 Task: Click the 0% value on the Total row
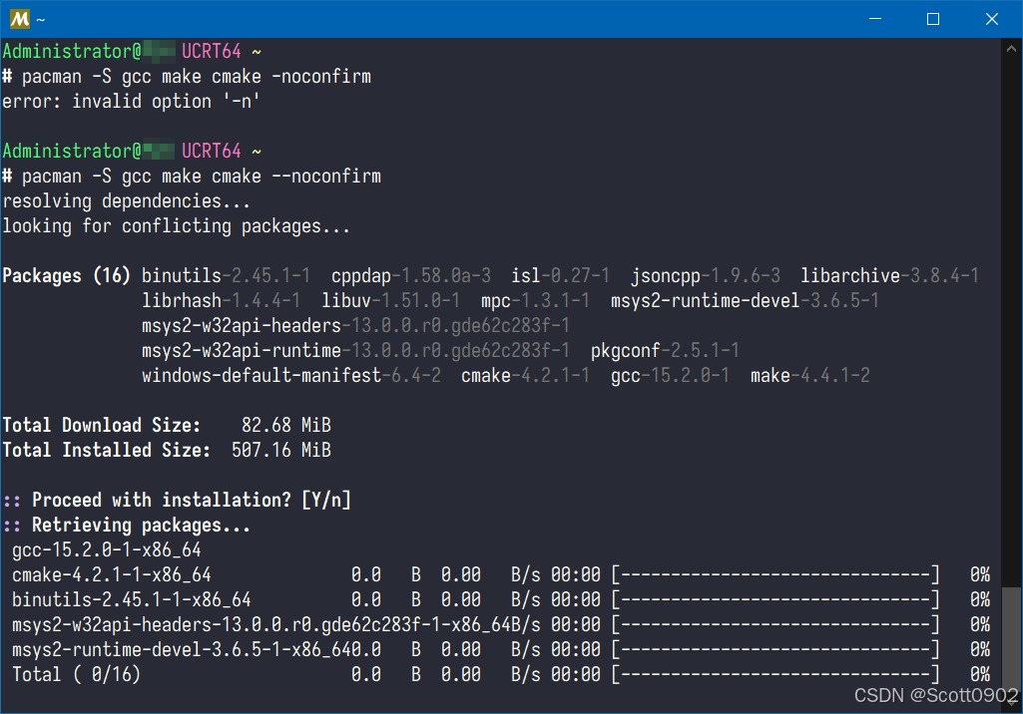pos(980,675)
